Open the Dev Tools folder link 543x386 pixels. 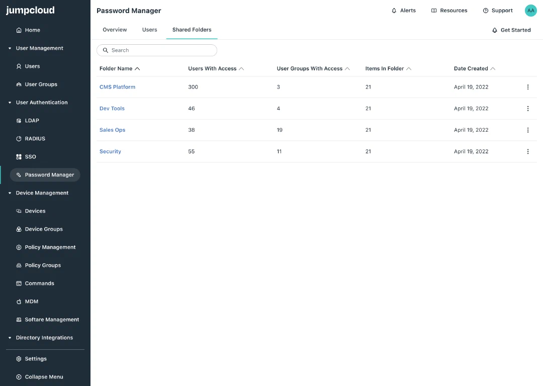point(112,109)
